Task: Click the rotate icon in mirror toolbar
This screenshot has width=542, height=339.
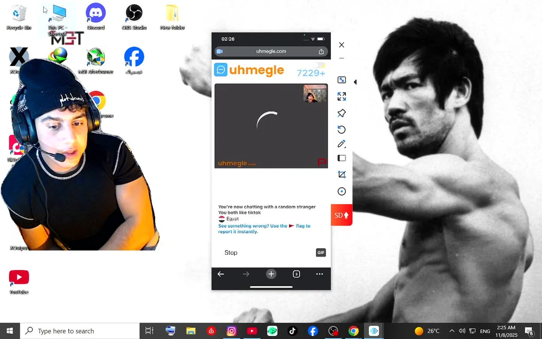Action: [342, 129]
